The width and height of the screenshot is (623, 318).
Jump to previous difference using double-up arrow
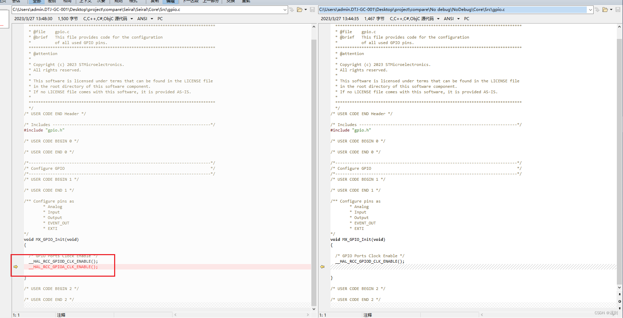[620, 294]
